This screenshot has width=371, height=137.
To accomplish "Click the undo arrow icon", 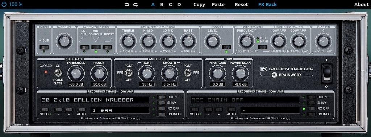I will (x=127, y=4).
